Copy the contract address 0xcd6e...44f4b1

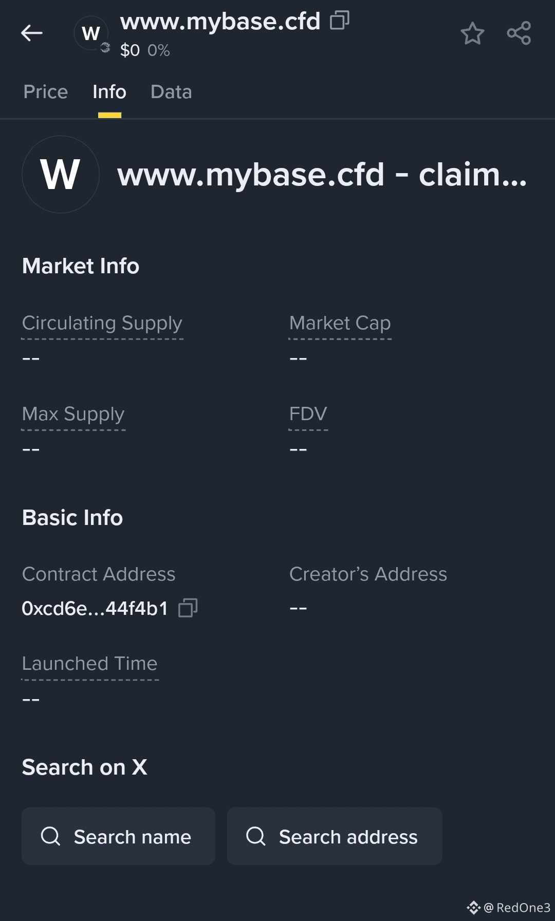(x=188, y=608)
